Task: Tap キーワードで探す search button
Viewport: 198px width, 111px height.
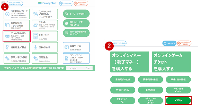Action: click(76, 14)
